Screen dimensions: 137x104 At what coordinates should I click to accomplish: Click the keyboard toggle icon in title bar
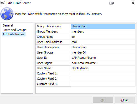click(x=111, y=3)
